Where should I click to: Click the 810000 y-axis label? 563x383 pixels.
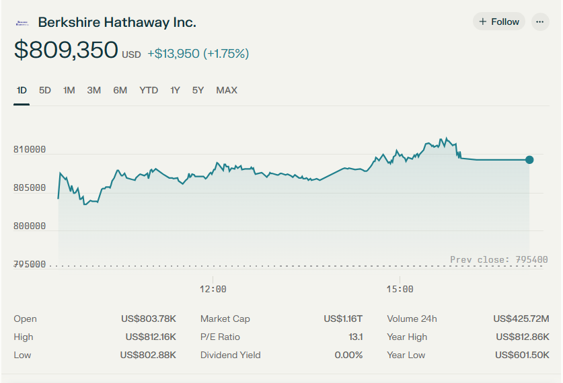click(x=30, y=150)
